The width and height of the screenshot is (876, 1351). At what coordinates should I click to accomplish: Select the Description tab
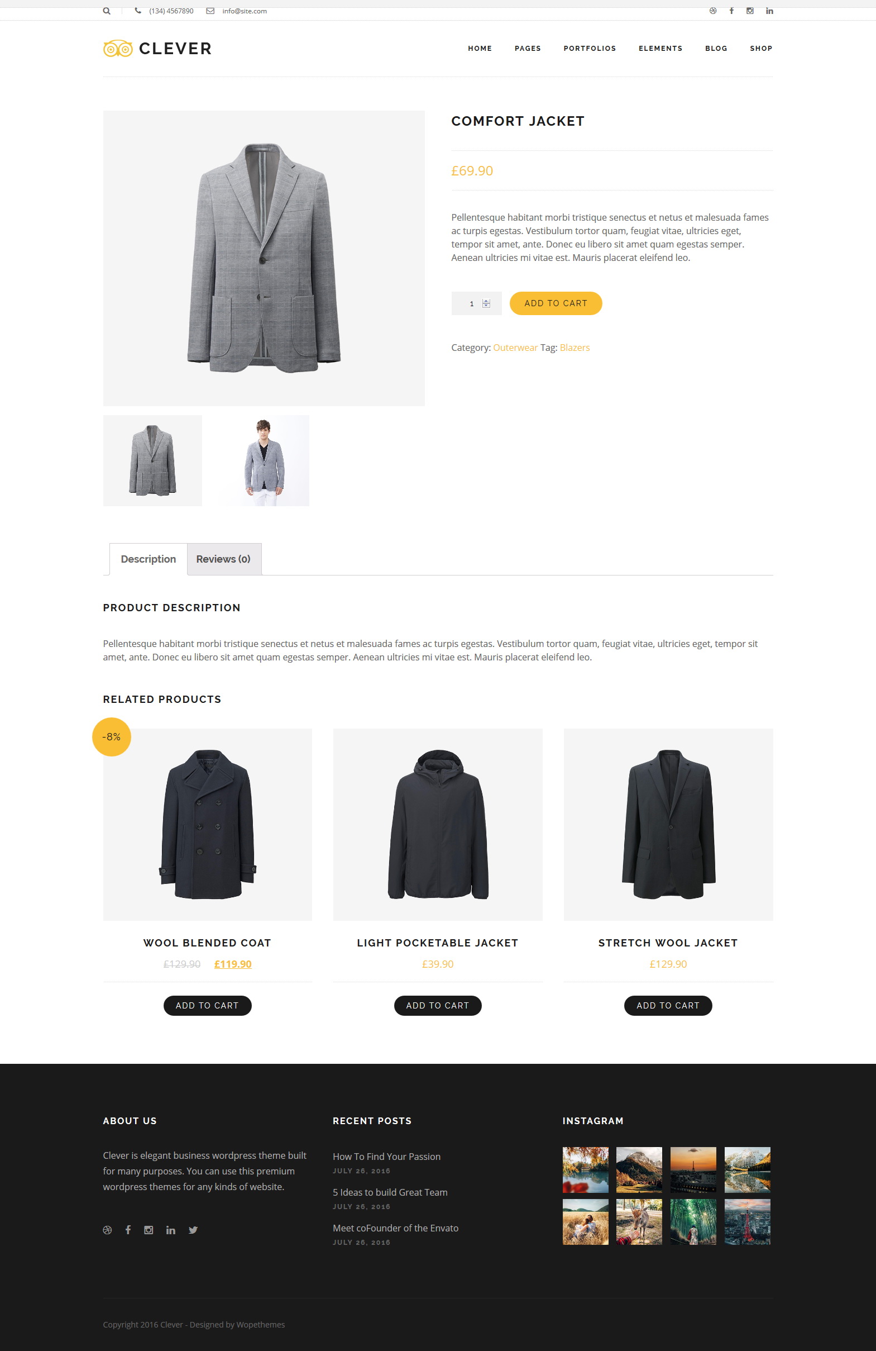[x=148, y=559]
